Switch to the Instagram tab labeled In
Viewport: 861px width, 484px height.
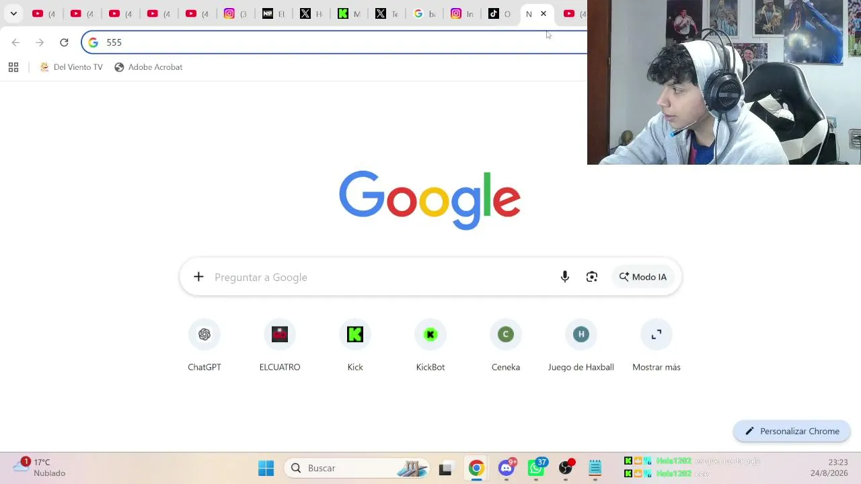(462, 13)
